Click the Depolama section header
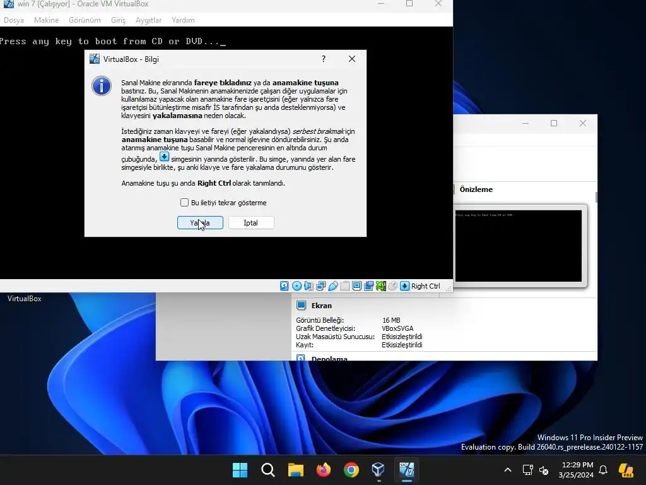Viewport: 646px width, 485px height. (x=329, y=359)
